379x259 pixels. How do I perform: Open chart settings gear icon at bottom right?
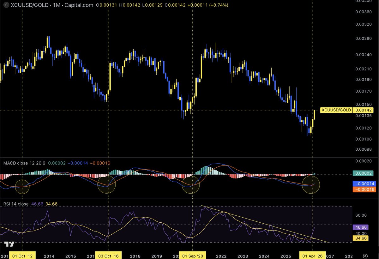point(365,256)
